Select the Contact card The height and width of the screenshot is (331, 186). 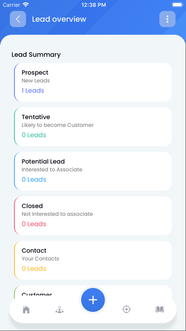click(x=93, y=260)
